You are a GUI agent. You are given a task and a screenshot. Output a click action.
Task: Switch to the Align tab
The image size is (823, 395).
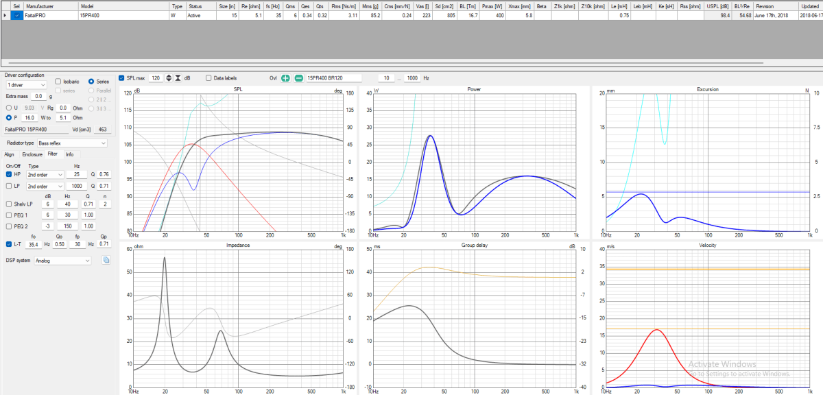coord(10,154)
